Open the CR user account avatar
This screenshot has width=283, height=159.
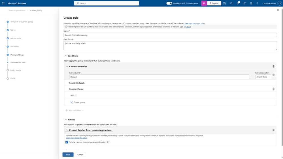coord(279,3)
